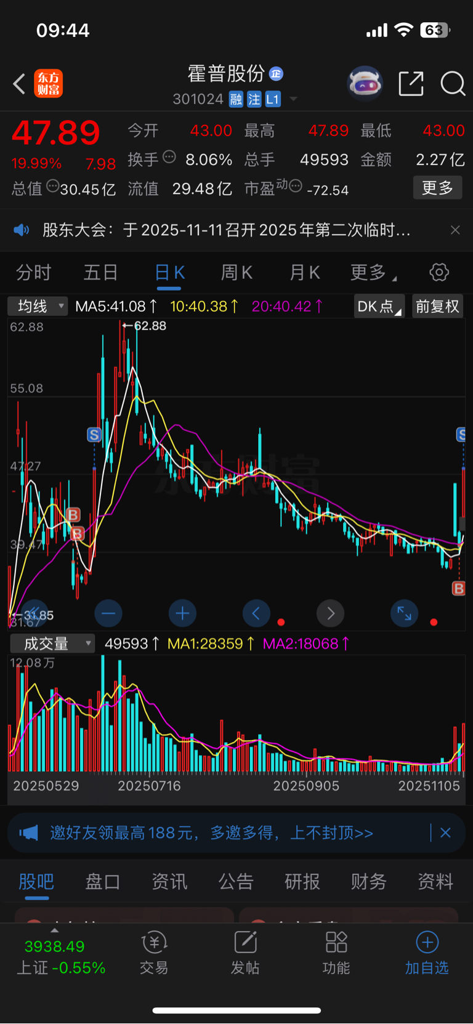The height and width of the screenshot is (1024, 473).
Task: Tap the blue S sell marker
Action: coord(94,435)
